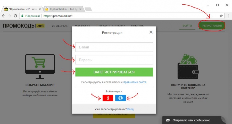Sign in via red Yandex Я button
Screen dimensions: 232x124
[108, 98]
